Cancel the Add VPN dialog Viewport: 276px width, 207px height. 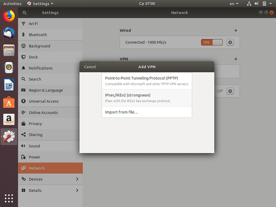coord(90,66)
